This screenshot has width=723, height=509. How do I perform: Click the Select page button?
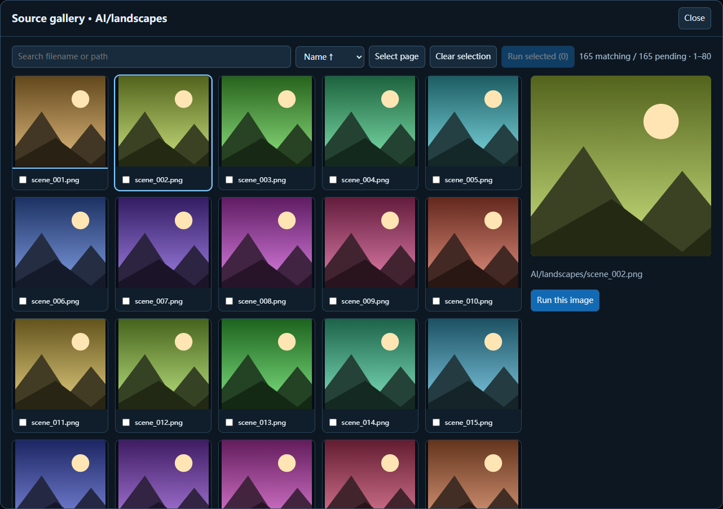pyautogui.click(x=396, y=56)
